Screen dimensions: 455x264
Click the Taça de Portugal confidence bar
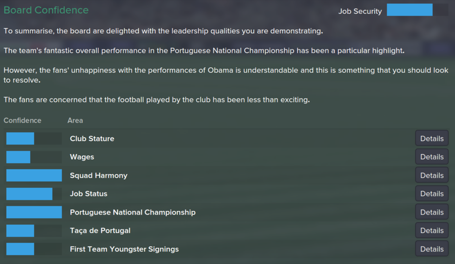(x=34, y=231)
